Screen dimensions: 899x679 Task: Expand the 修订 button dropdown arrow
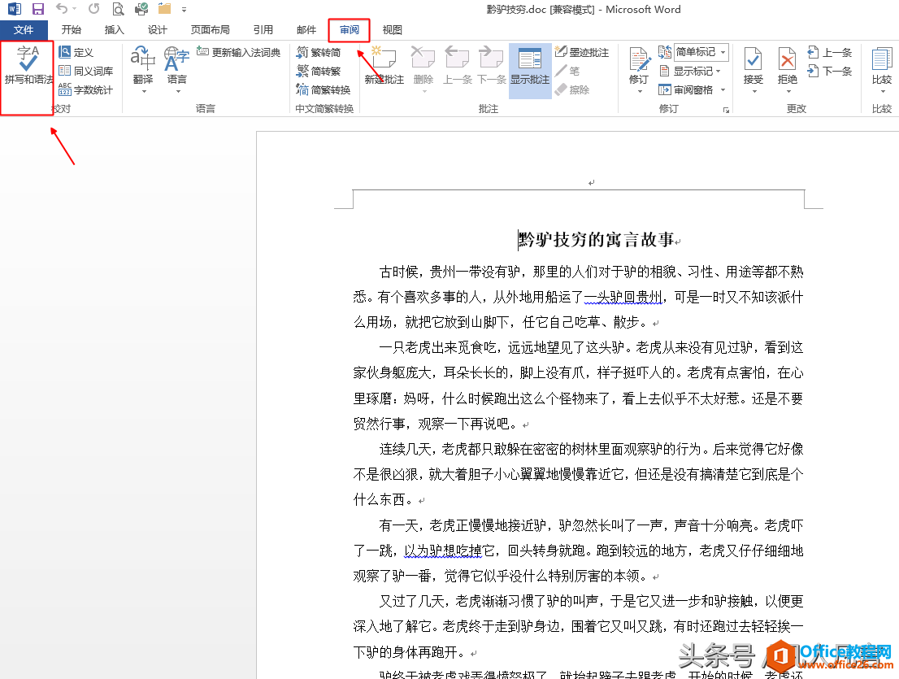[x=639, y=92]
